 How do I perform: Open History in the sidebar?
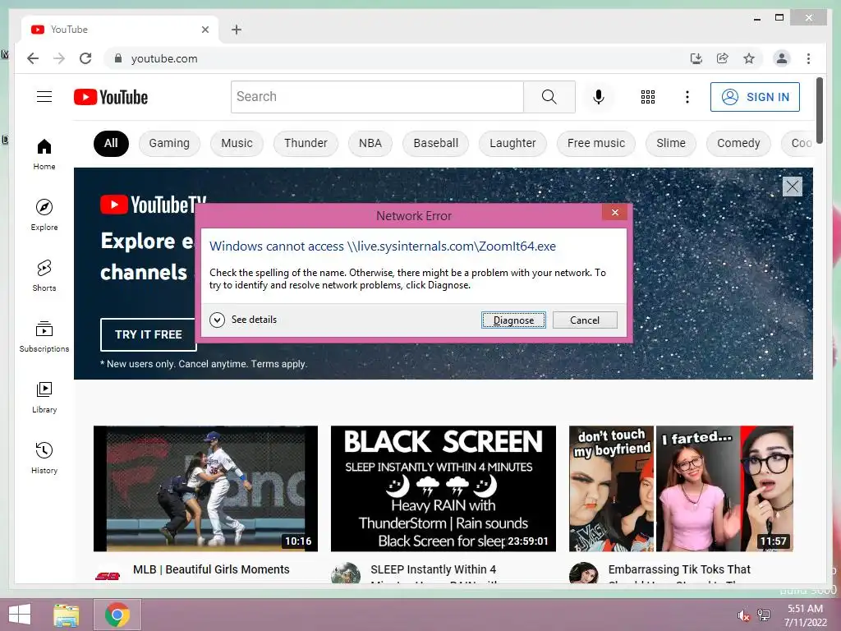(x=44, y=458)
